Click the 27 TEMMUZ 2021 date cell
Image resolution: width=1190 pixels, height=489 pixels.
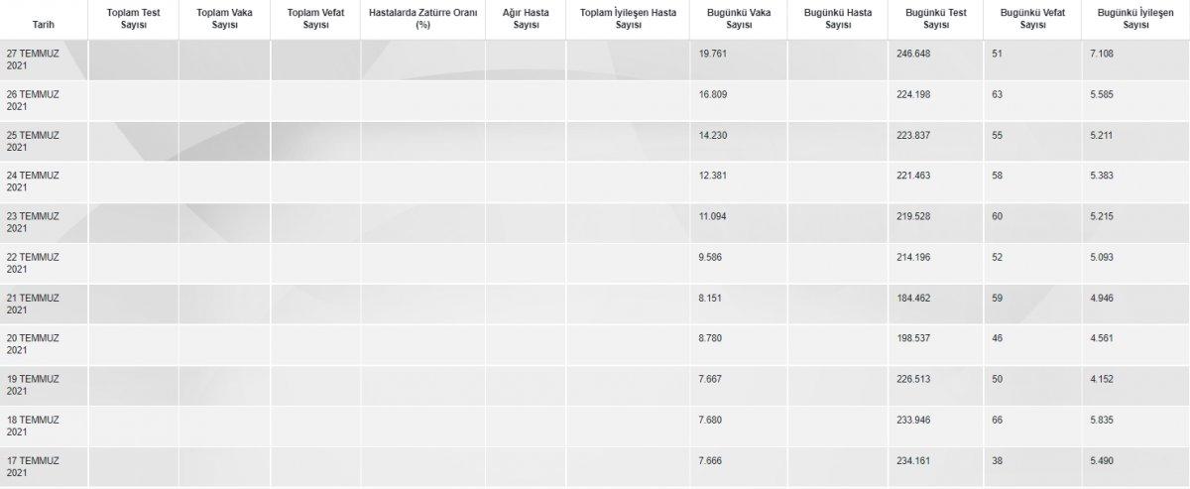point(33,59)
